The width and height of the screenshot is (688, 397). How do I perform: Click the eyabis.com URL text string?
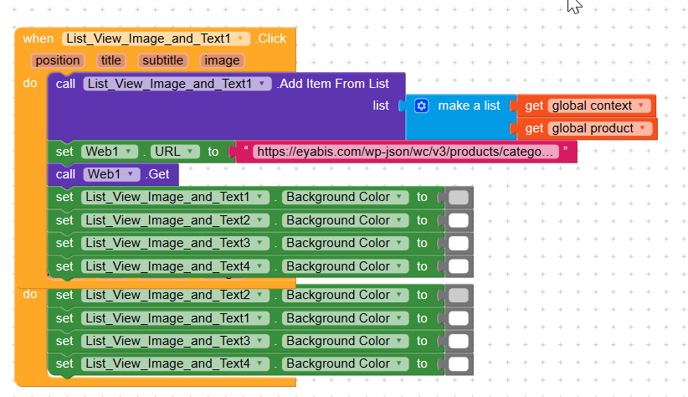(x=405, y=152)
